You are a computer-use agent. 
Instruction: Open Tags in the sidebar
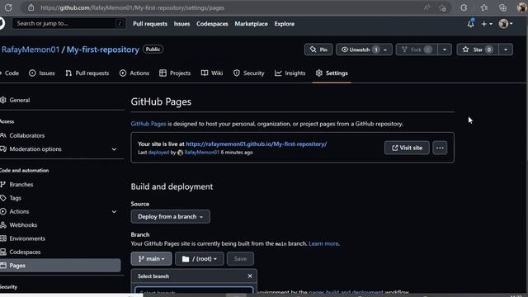point(15,198)
